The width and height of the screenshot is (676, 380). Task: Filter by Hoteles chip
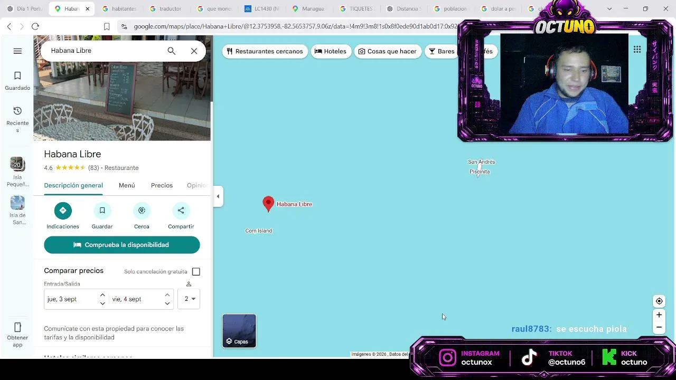tap(331, 51)
